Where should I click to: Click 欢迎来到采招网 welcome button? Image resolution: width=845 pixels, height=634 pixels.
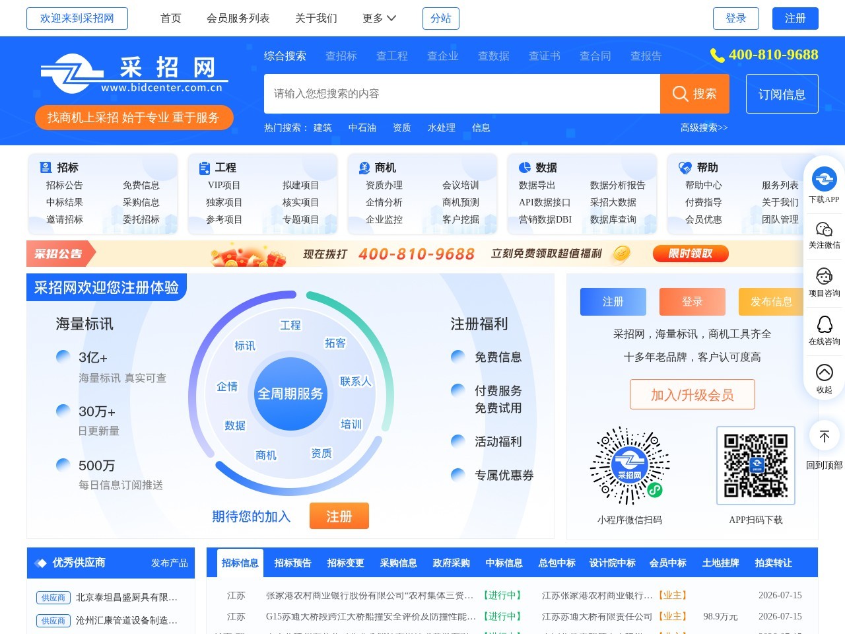click(77, 18)
